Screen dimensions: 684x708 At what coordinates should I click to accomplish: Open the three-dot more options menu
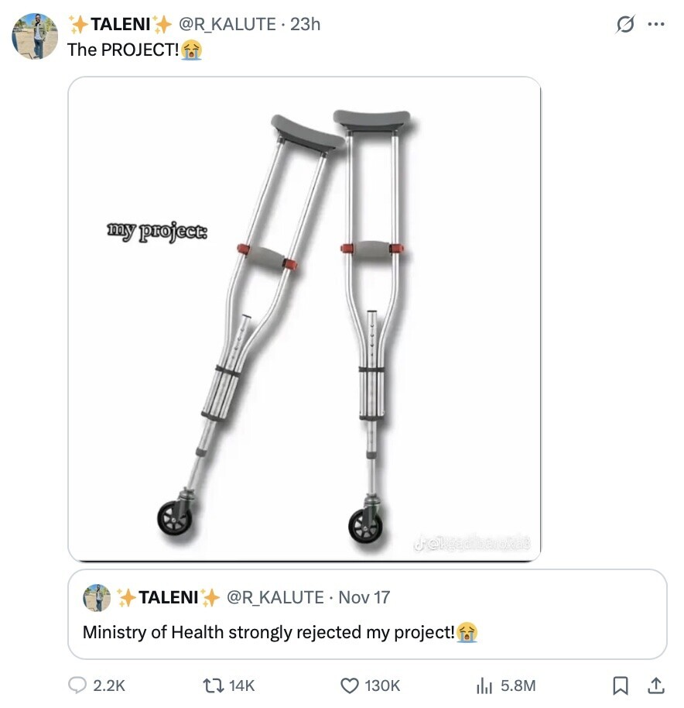coord(655,24)
